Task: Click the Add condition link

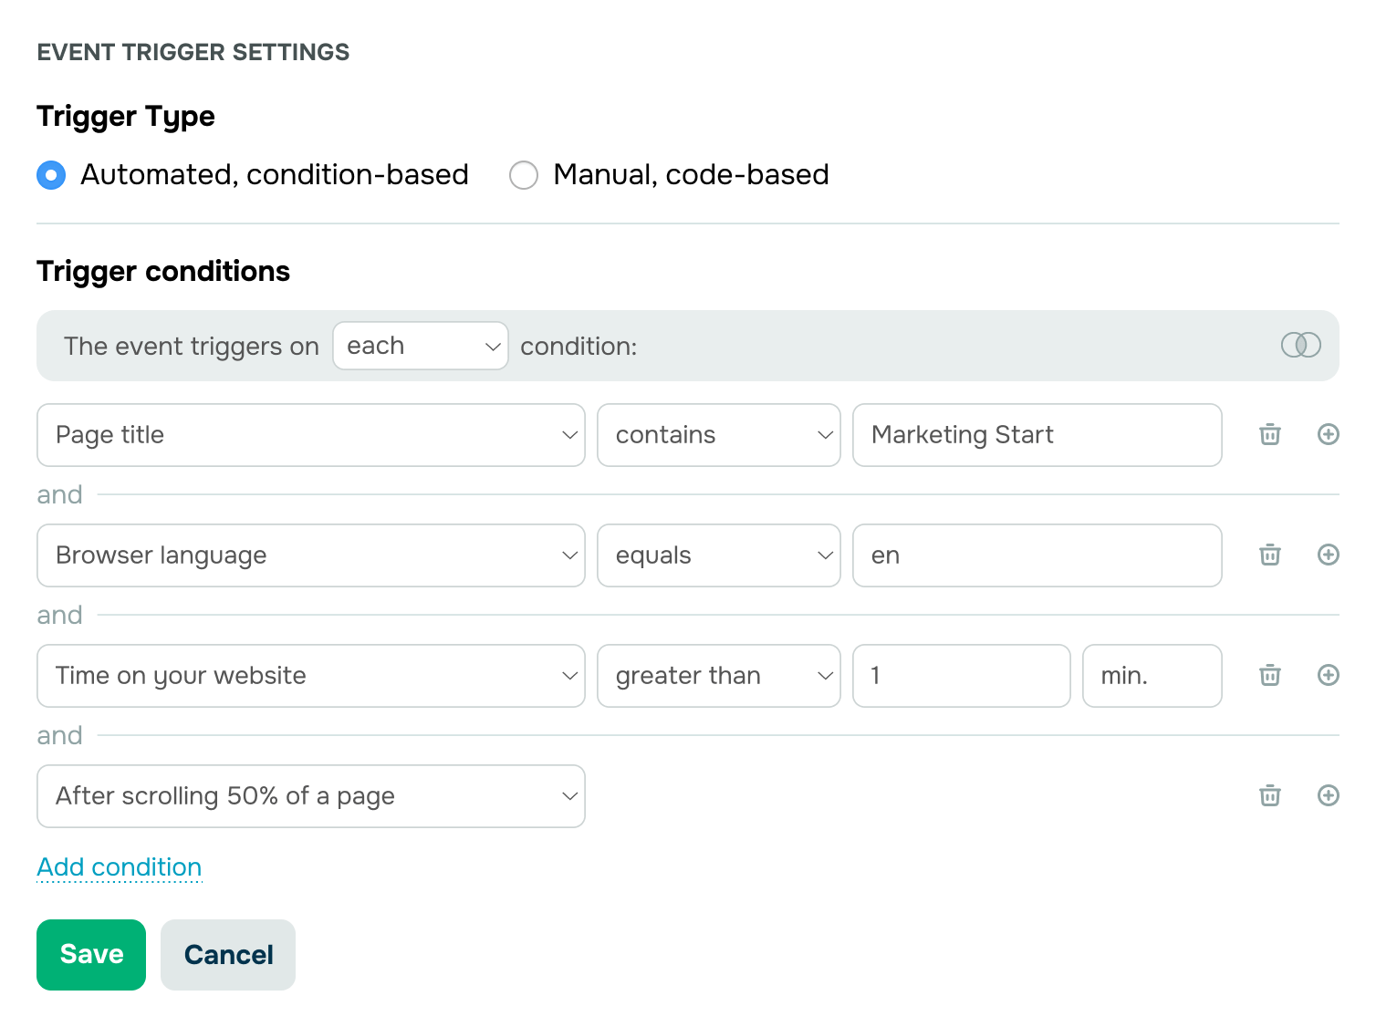Action: pos(120,867)
